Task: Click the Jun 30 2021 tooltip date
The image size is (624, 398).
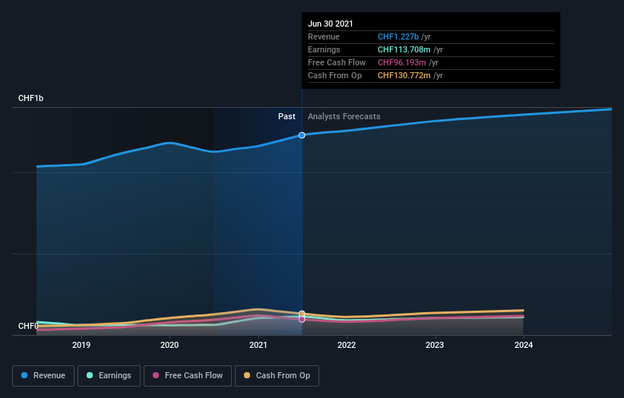Action: [x=331, y=24]
